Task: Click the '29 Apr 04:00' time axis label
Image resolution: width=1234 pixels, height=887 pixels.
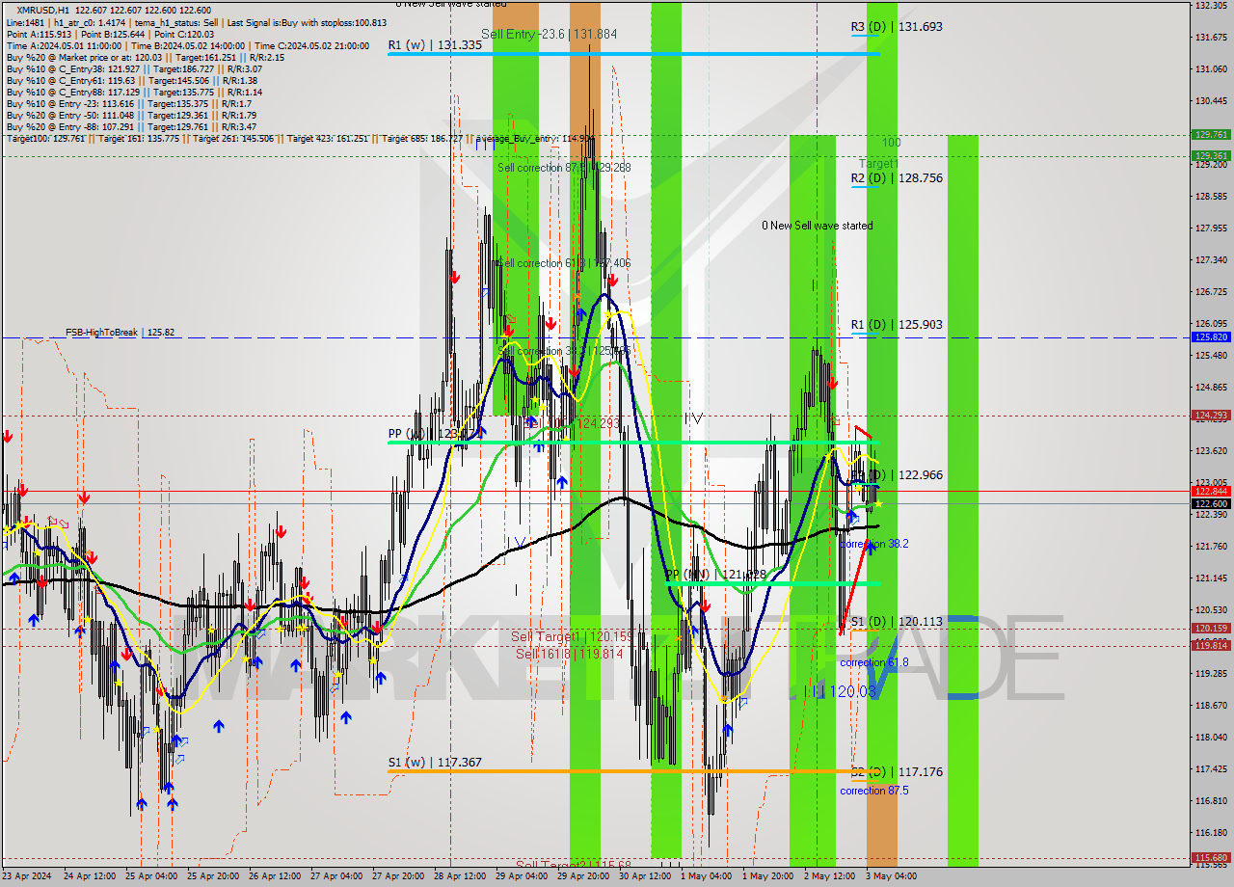Action: click(522, 876)
